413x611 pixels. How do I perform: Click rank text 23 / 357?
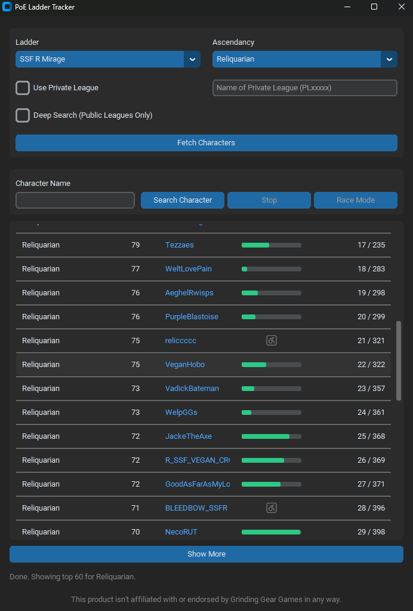tap(371, 388)
